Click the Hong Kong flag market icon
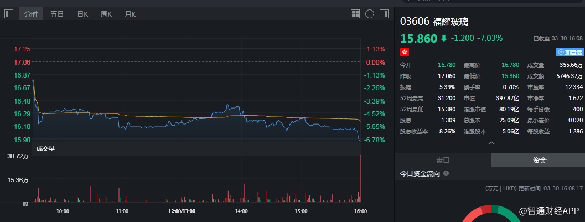Screen dimensions: 585x222 (405, 51)
